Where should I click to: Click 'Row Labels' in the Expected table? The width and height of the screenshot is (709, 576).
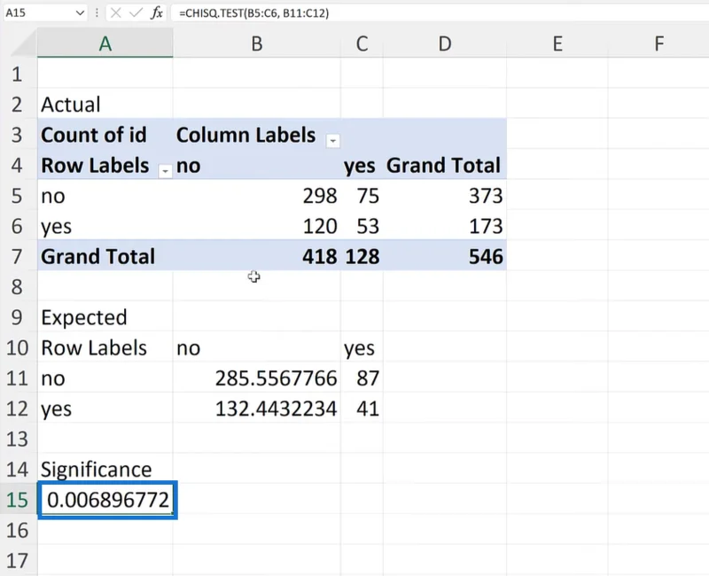(105, 347)
